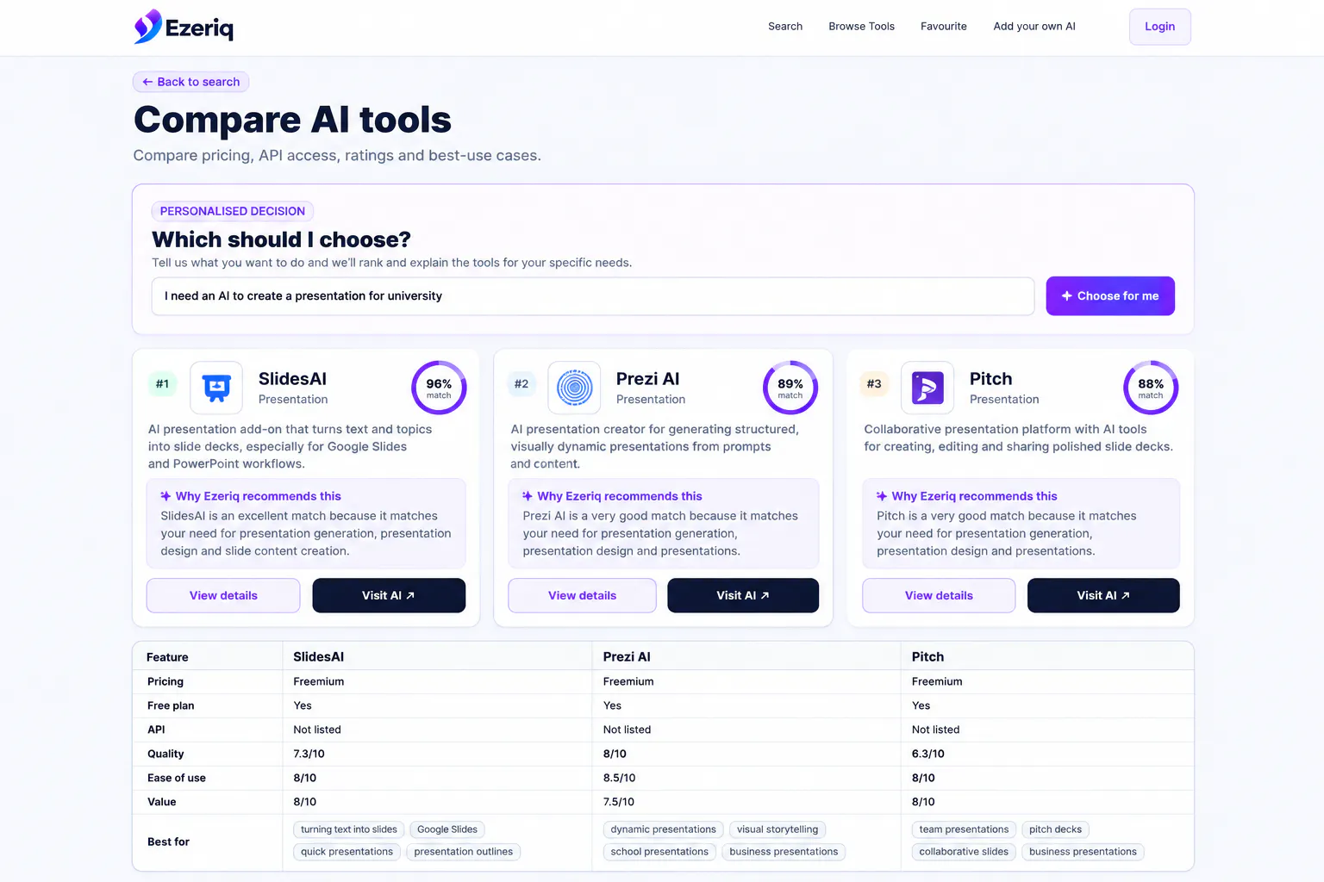The height and width of the screenshot is (882, 1324).
Task: Click the Value row label
Action: 162,802
